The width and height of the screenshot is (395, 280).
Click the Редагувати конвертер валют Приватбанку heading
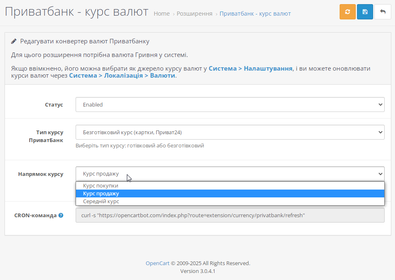tap(85, 41)
